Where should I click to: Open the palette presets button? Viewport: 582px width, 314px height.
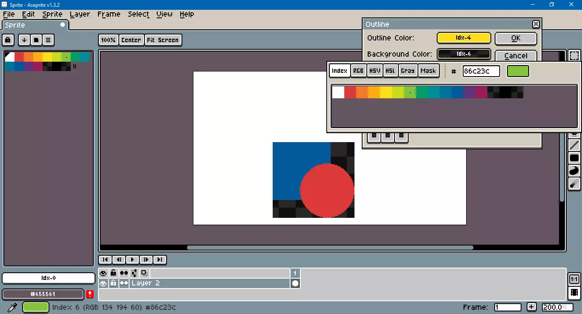tap(36, 40)
